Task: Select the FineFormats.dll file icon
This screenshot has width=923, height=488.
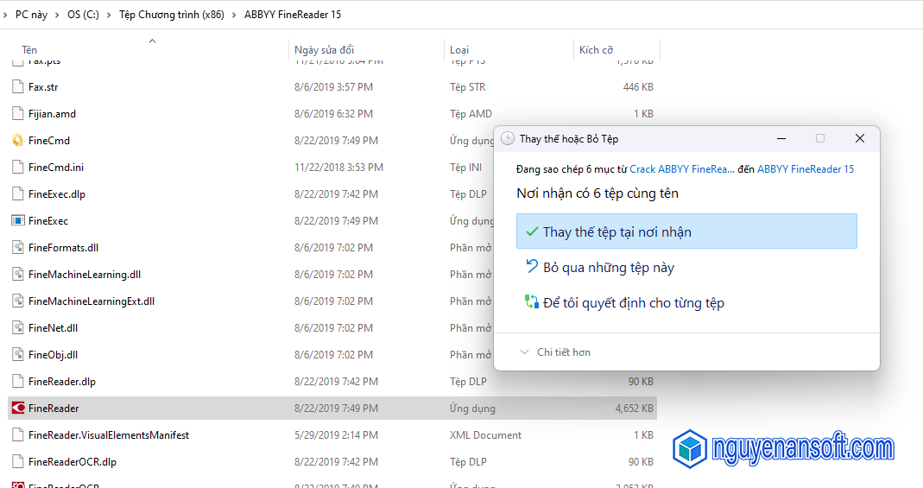Action: (x=17, y=248)
